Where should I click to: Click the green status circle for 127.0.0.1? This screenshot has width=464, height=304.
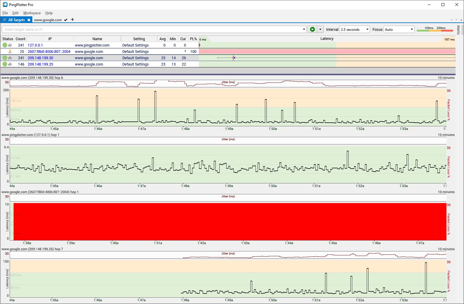coord(5,45)
